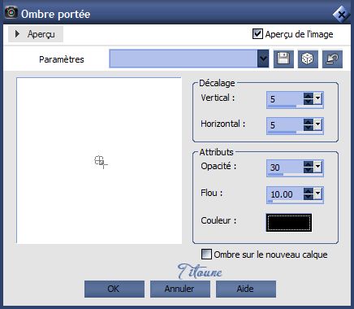Click OK to apply the drop shadow
Screen dimensions: 354x309
pos(114,289)
